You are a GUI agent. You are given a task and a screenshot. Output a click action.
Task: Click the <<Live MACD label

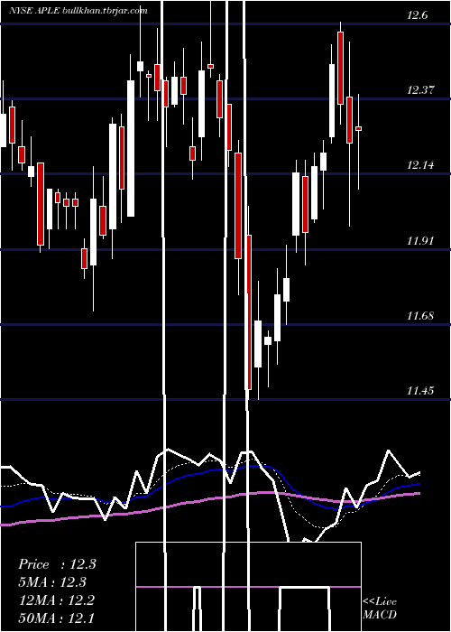point(380,609)
